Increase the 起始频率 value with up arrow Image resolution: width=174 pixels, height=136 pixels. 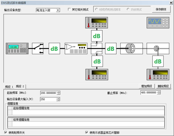tap(58, 92)
